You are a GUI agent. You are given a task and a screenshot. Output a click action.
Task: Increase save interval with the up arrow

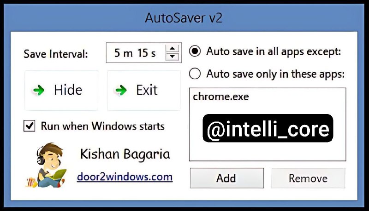click(x=173, y=49)
